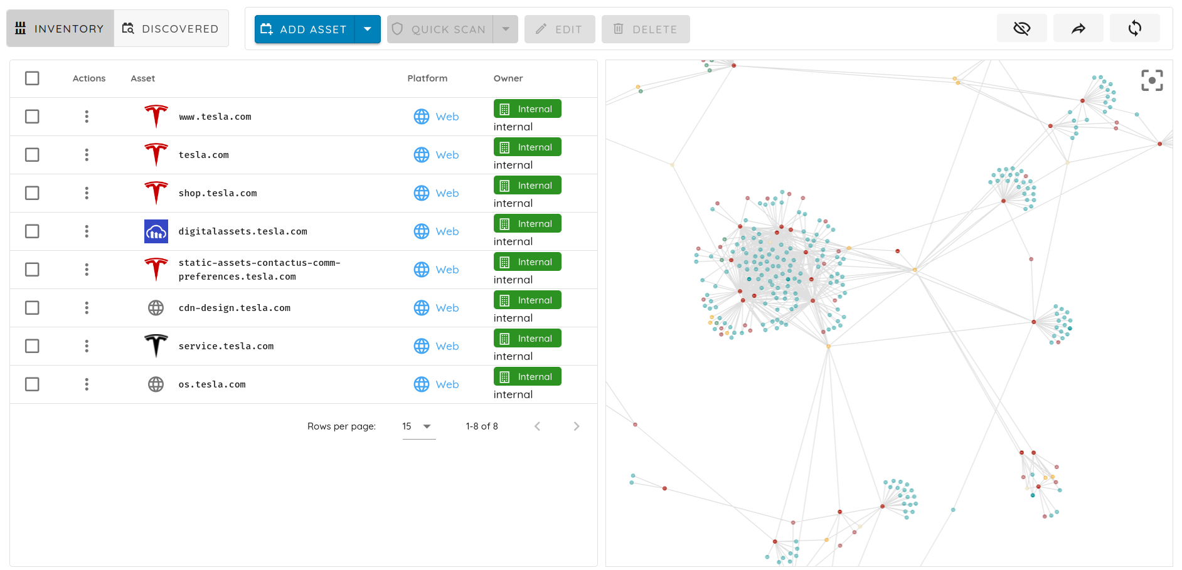This screenshot has height=570, width=1182.
Task: Click the refresh sync icon
Action: 1135,28
